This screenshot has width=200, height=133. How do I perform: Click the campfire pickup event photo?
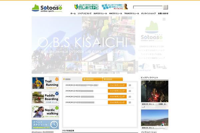pyautogui.click(x=155, y=91)
